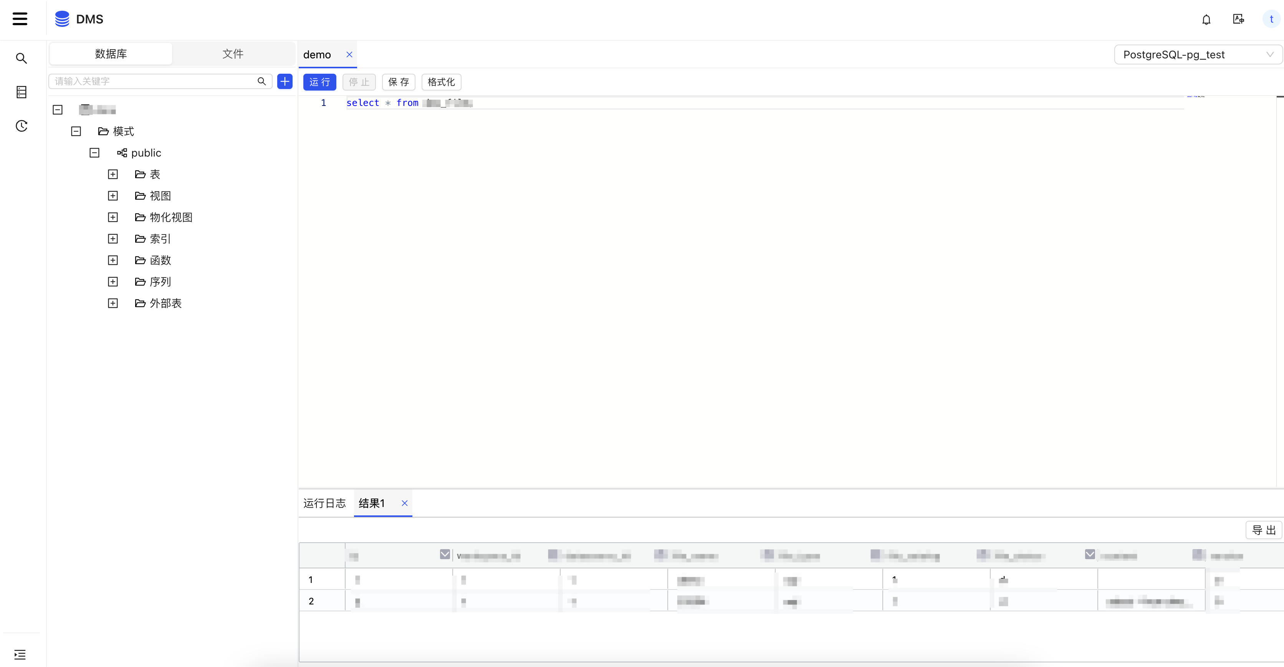Image resolution: width=1284 pixels, height=667 pixels.
Task: Collapse the root database node
Action: [58, 110]
